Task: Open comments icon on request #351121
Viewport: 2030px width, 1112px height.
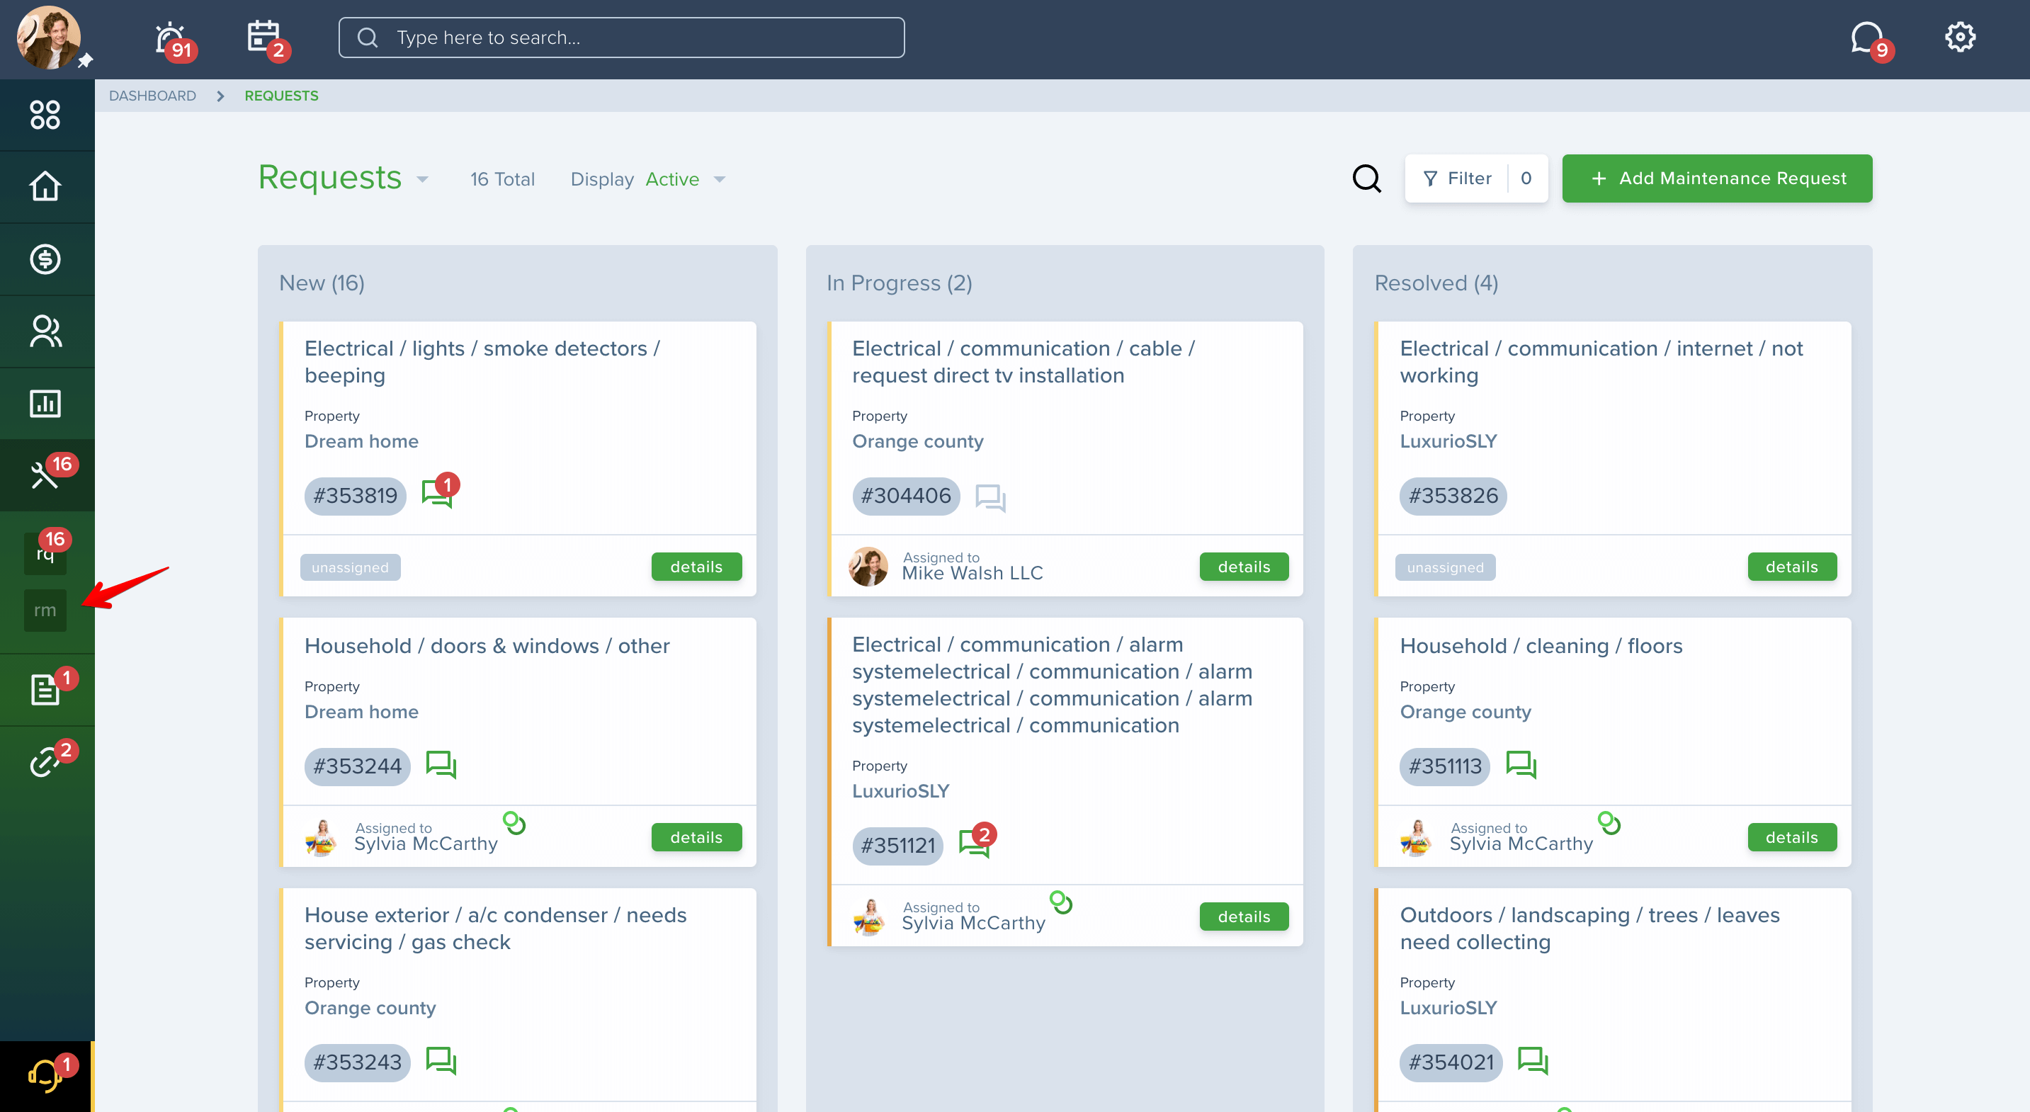Action: tap(977, 840)
